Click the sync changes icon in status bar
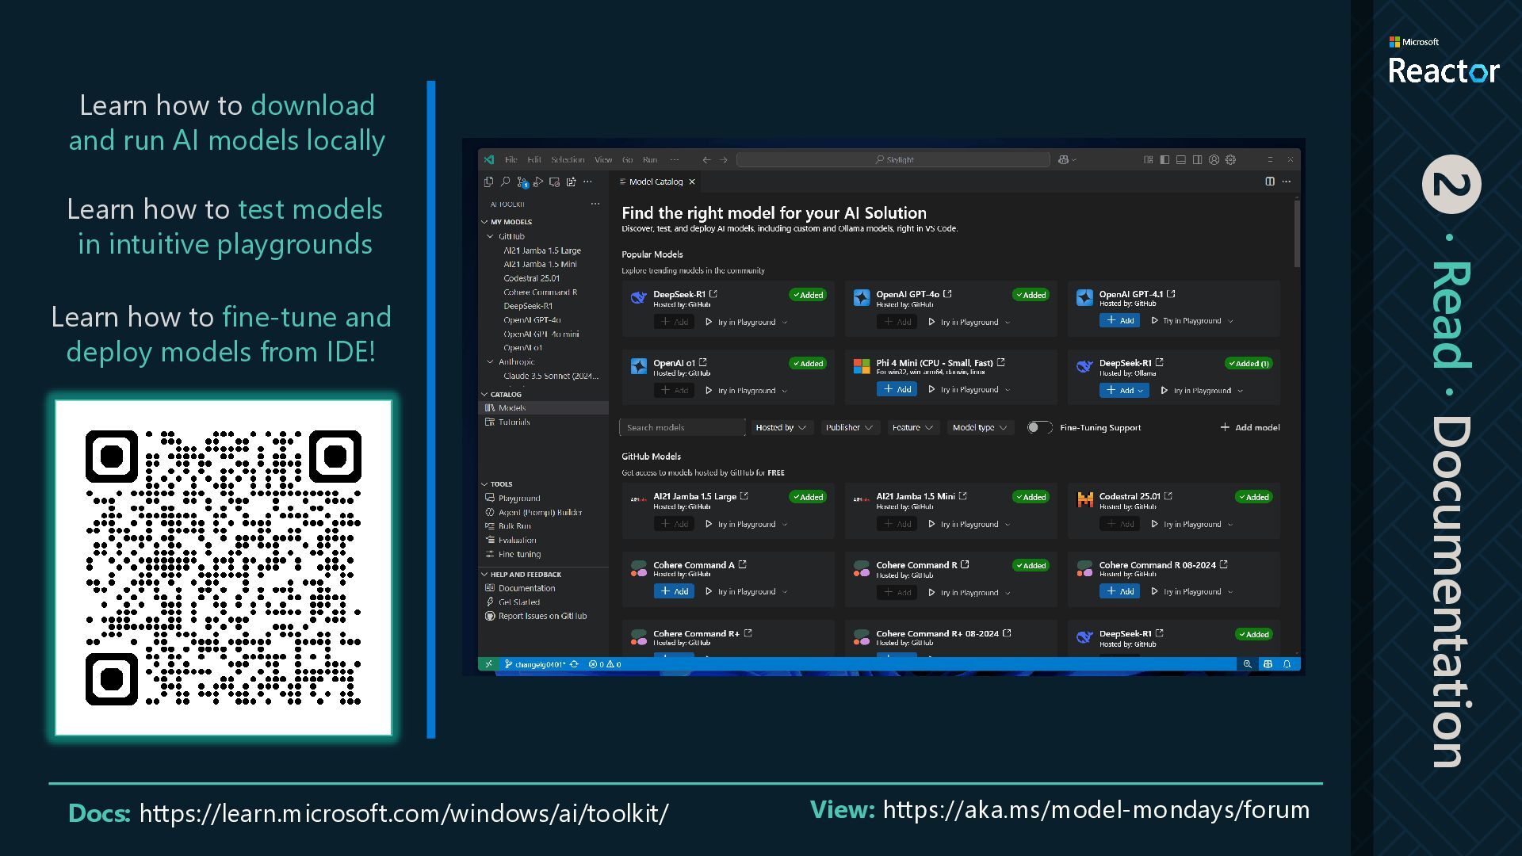The height and width of the screenshot is (856, 1522). 574,664
